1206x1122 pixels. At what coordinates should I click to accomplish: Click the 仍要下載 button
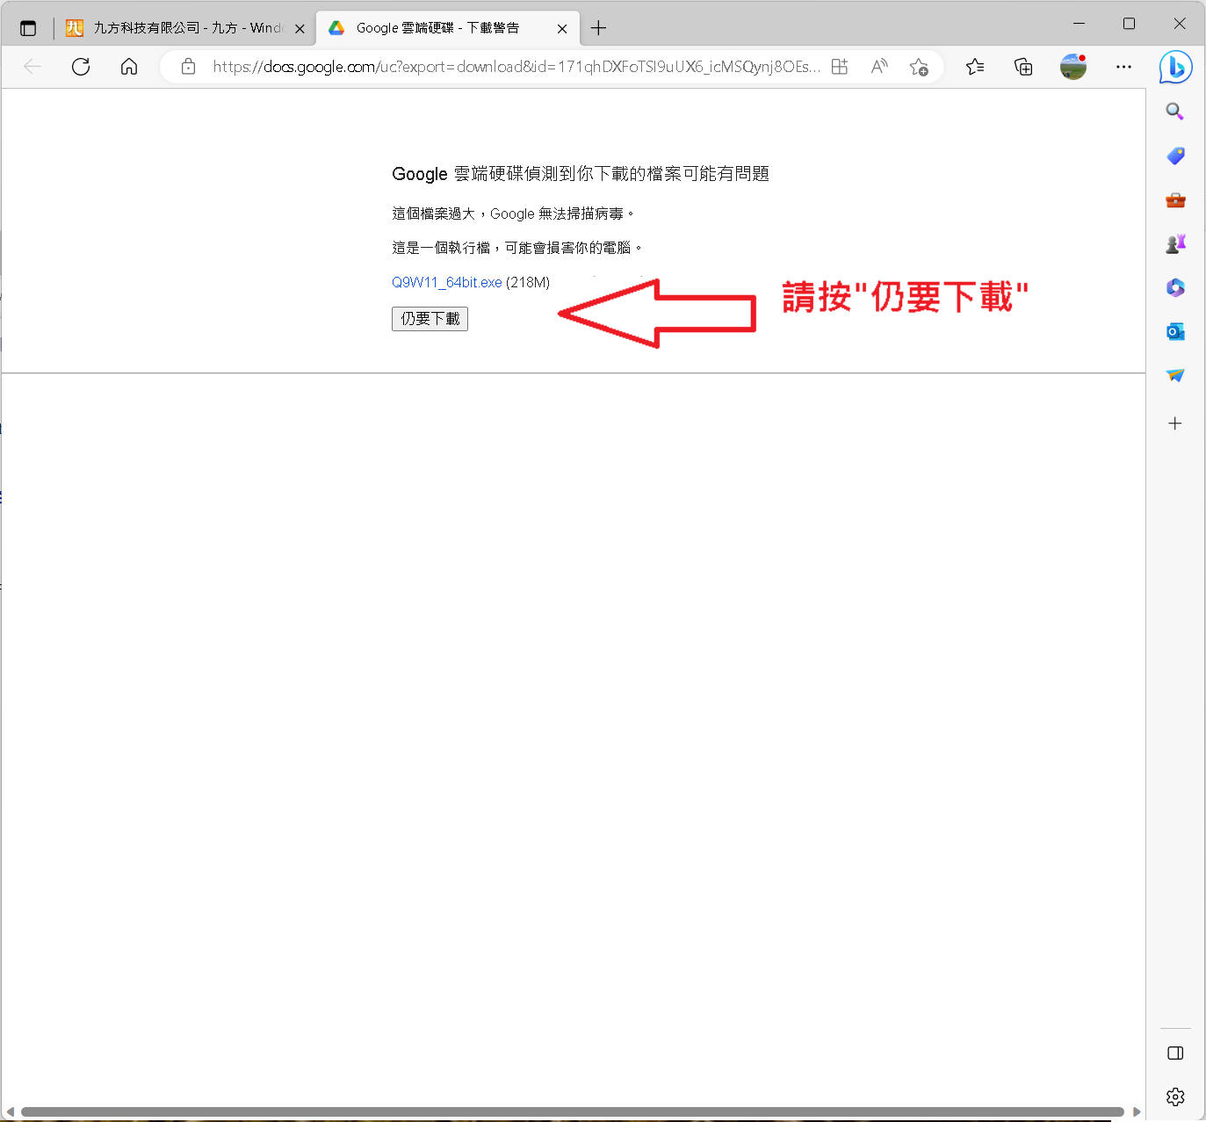point(430,318)
